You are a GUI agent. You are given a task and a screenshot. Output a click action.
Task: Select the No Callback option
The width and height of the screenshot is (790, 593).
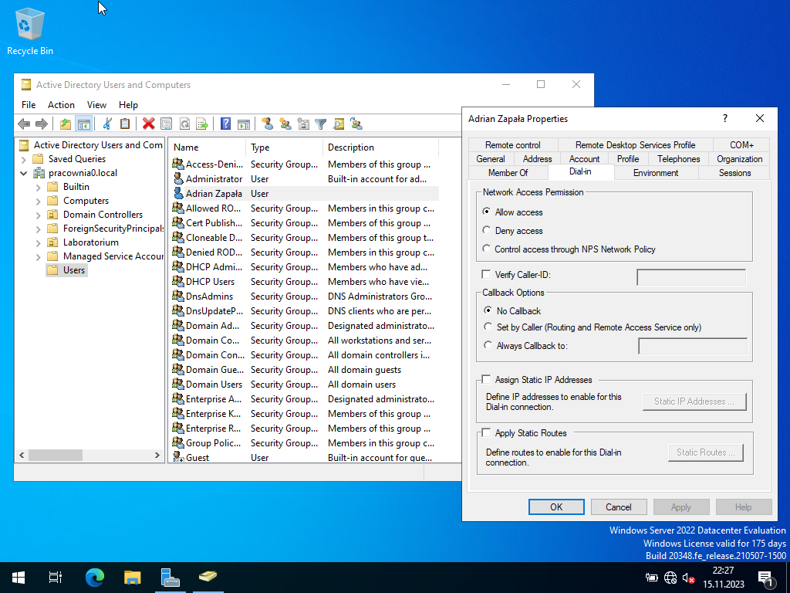(488, 310)
